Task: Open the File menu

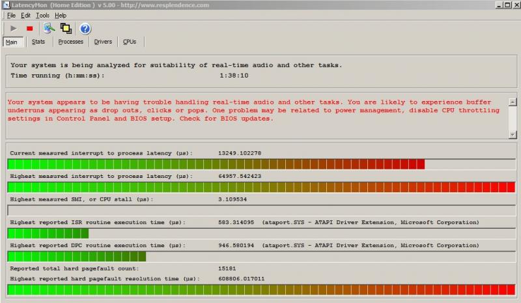Action: pos(11,15)
